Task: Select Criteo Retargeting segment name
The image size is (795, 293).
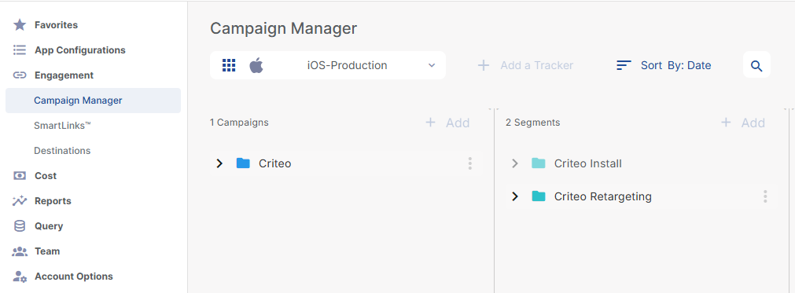Action: tap(603, 196)
